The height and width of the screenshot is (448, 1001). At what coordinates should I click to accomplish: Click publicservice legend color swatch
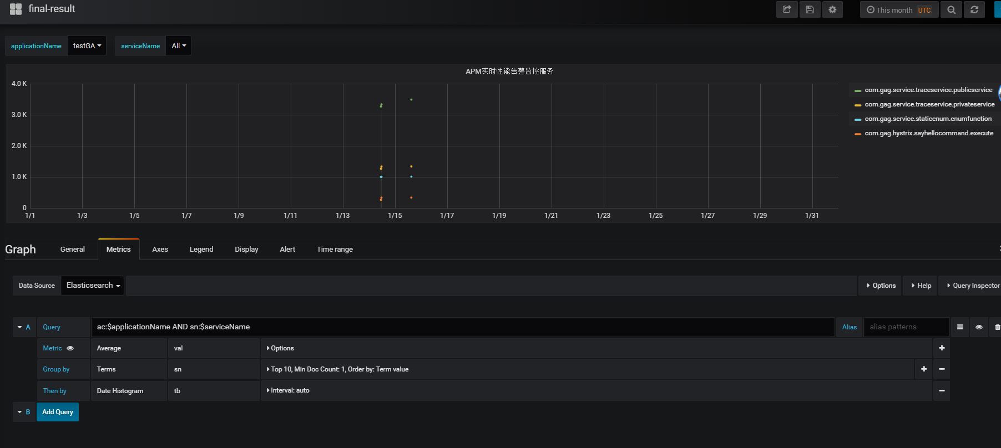[858, 90]
